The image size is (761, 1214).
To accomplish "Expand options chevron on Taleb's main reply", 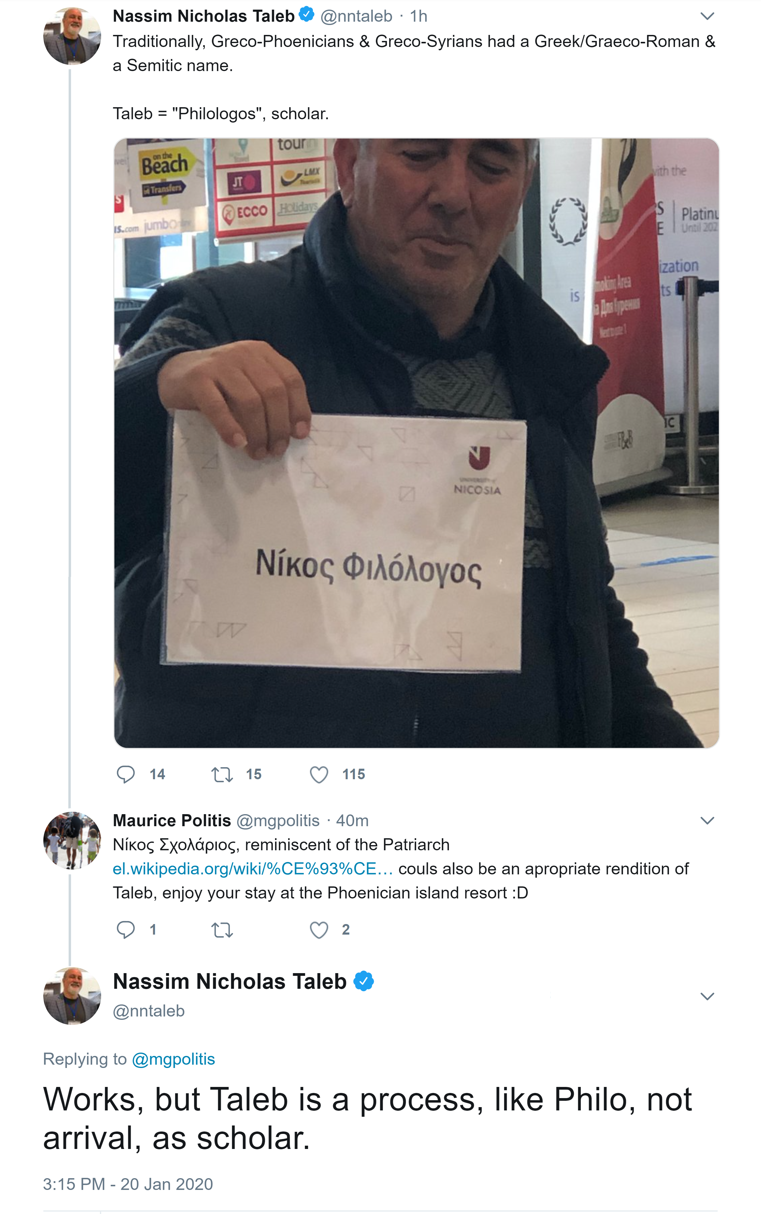I will [707, 996].
